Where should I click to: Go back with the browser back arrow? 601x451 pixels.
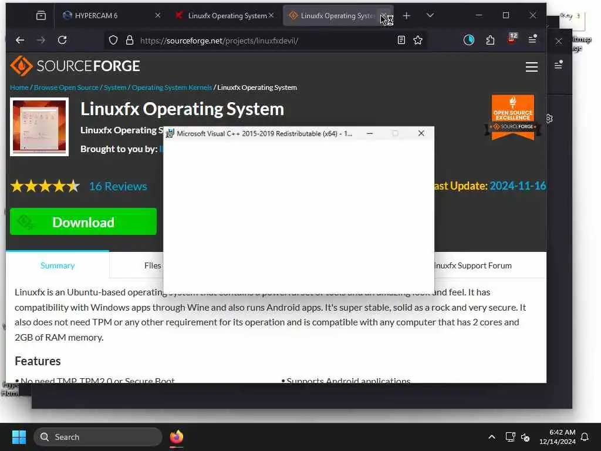20,40
